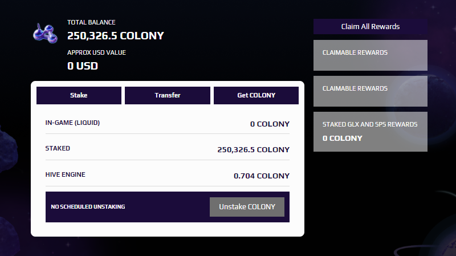Click the Total Balance heading value
This screenshot has width=456, height=256.
point(116,36)
